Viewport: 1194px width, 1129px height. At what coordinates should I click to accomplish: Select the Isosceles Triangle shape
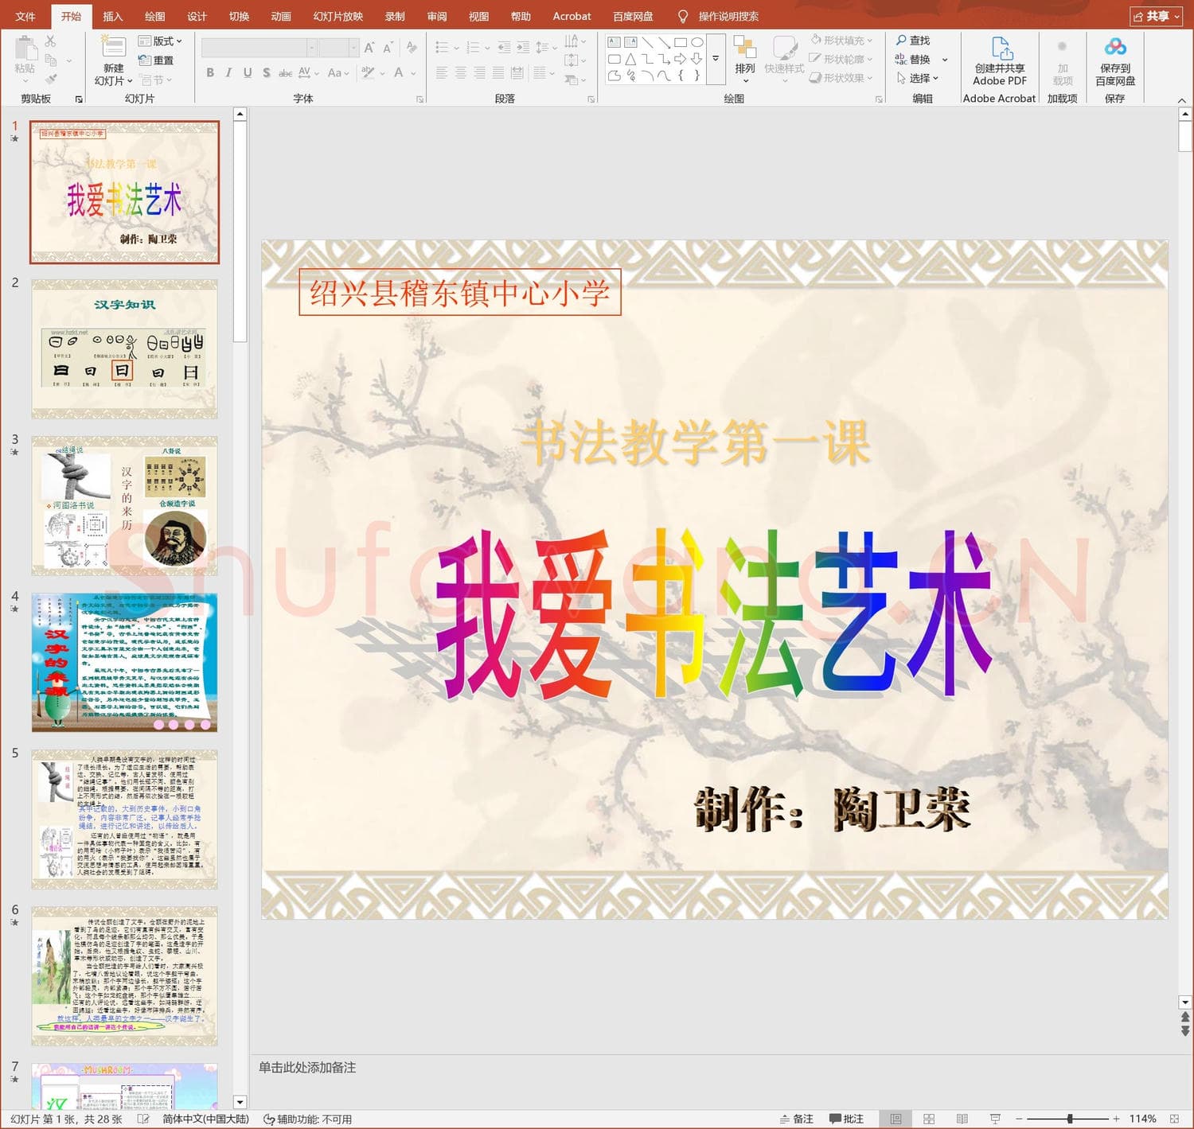(630, 59)
